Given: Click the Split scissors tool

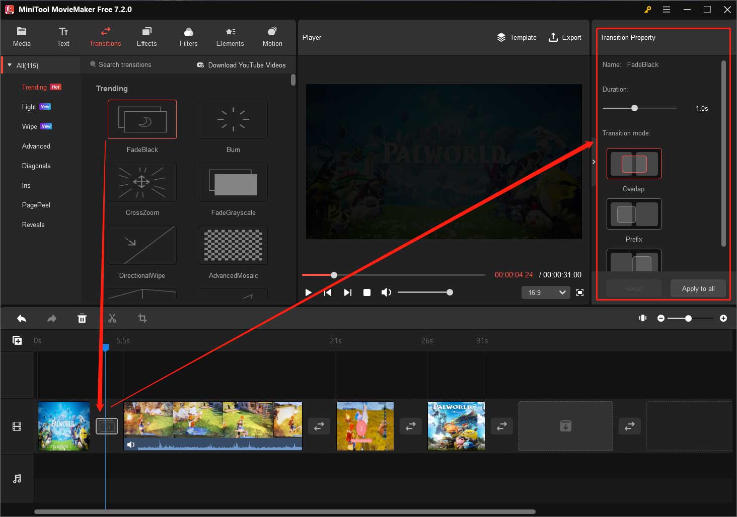Looking at the screenshot, I should (x=112, y=318).
